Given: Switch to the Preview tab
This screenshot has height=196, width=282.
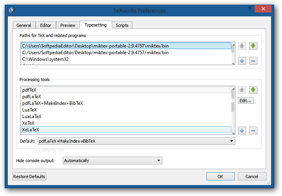Looking at the screenshot, I should 68,25.
